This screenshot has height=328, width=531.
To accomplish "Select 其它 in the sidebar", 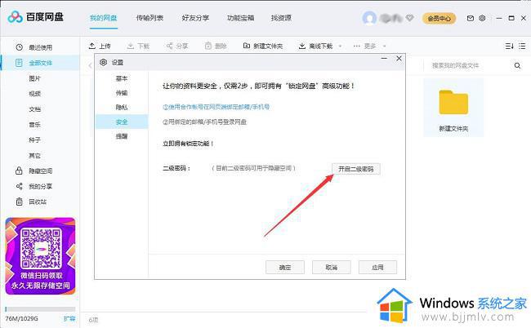I will pyautogui.click(x=34, y=156).
